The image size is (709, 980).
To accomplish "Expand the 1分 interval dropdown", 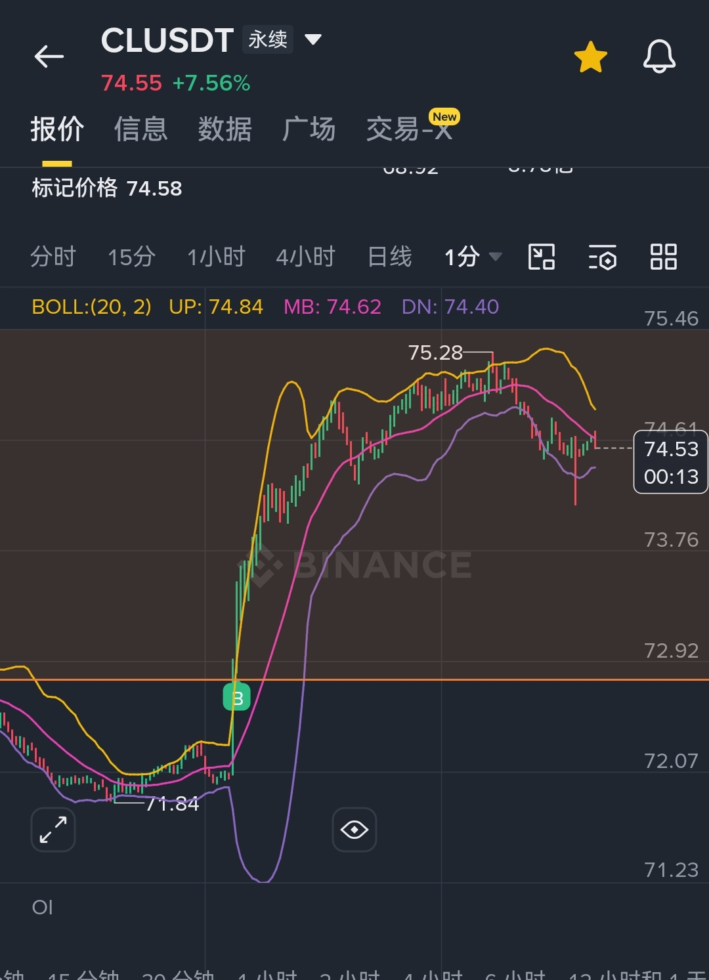I will point(473,257).
